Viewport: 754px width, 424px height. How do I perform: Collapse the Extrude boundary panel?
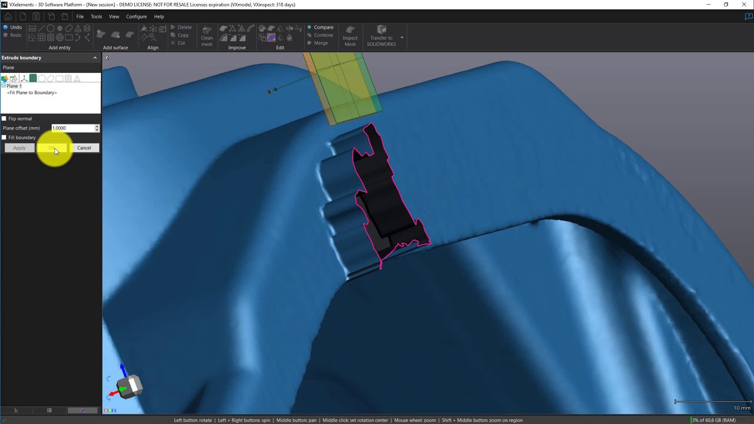tap(95, 58)
